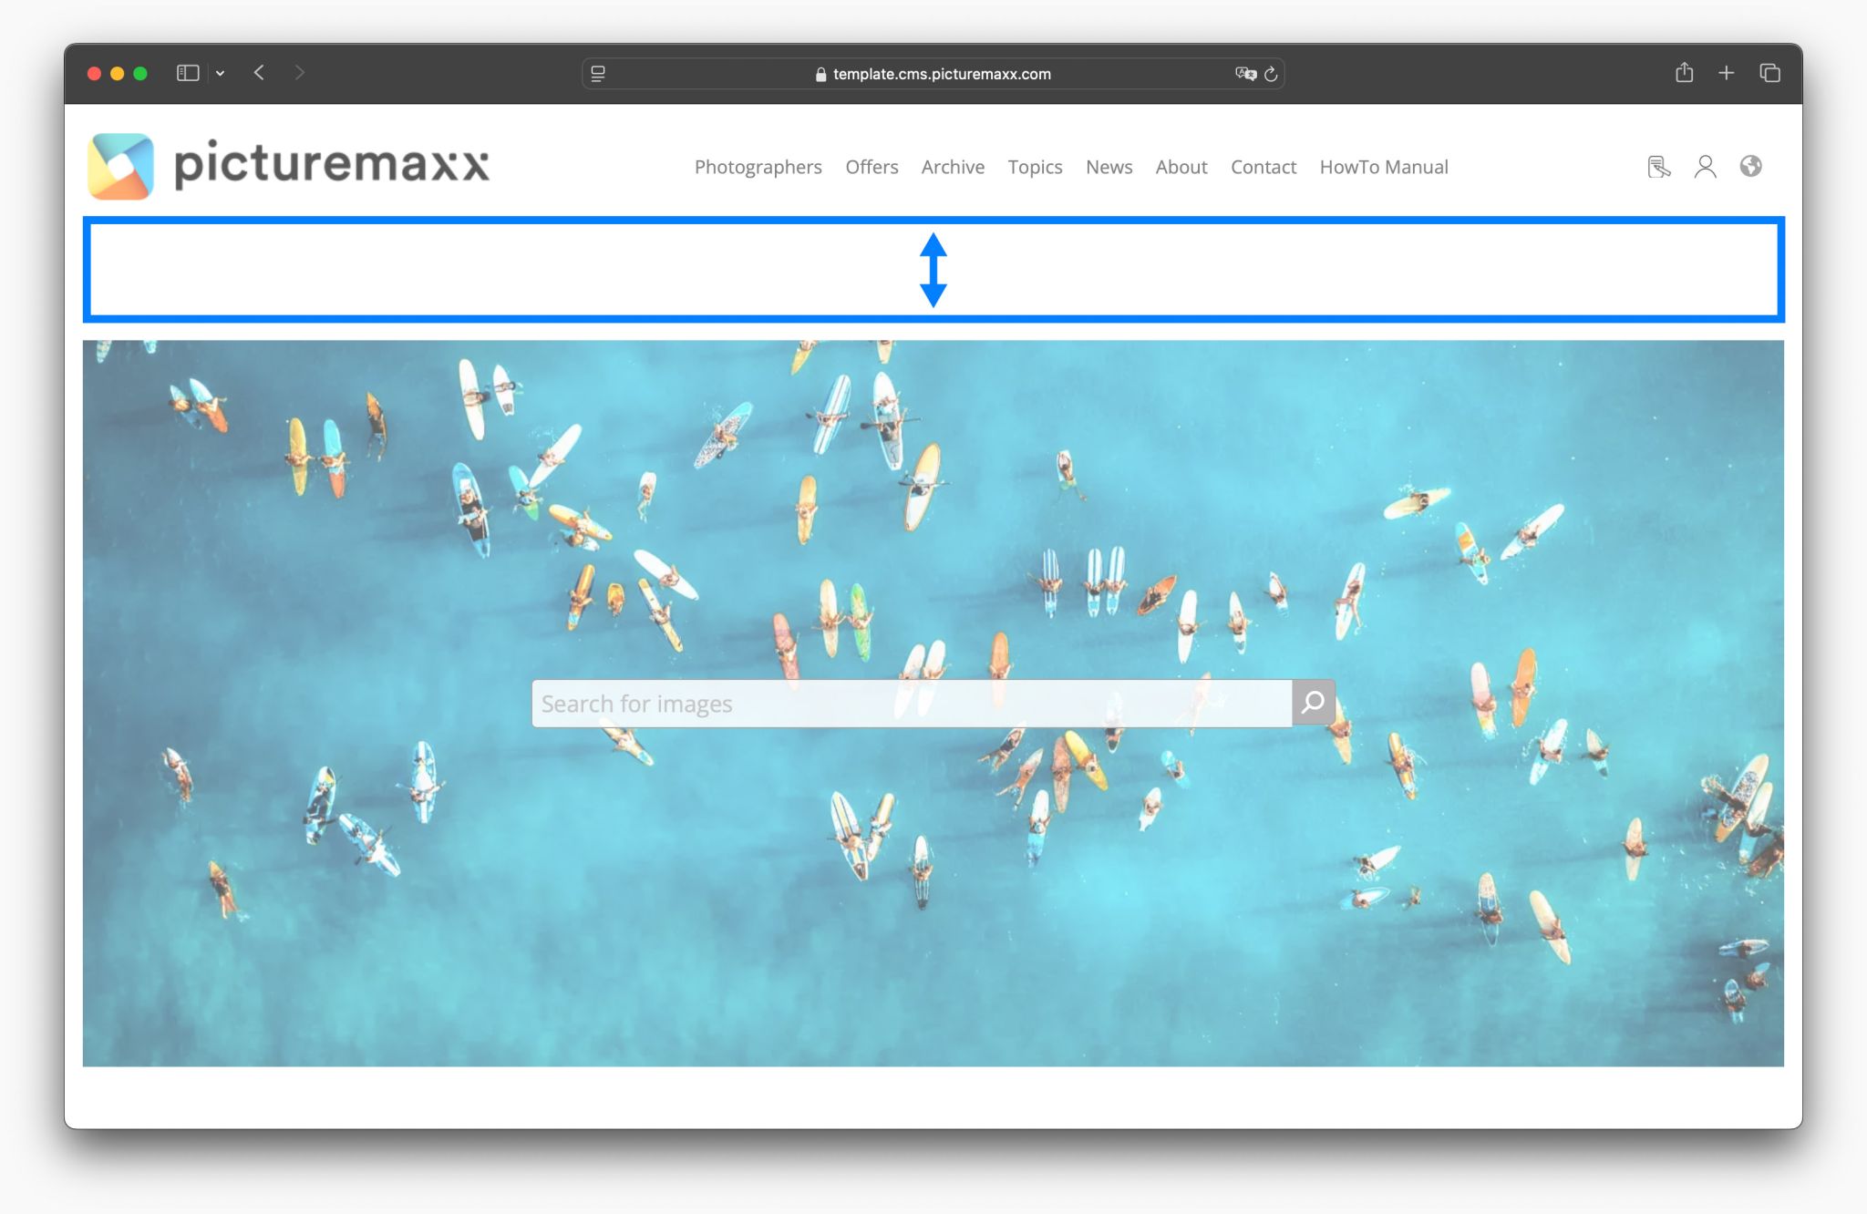Viewport: 1867px width, 1214px height.
Task: Open the Share icon in the browser toolbar
Action: point(1683,73)
